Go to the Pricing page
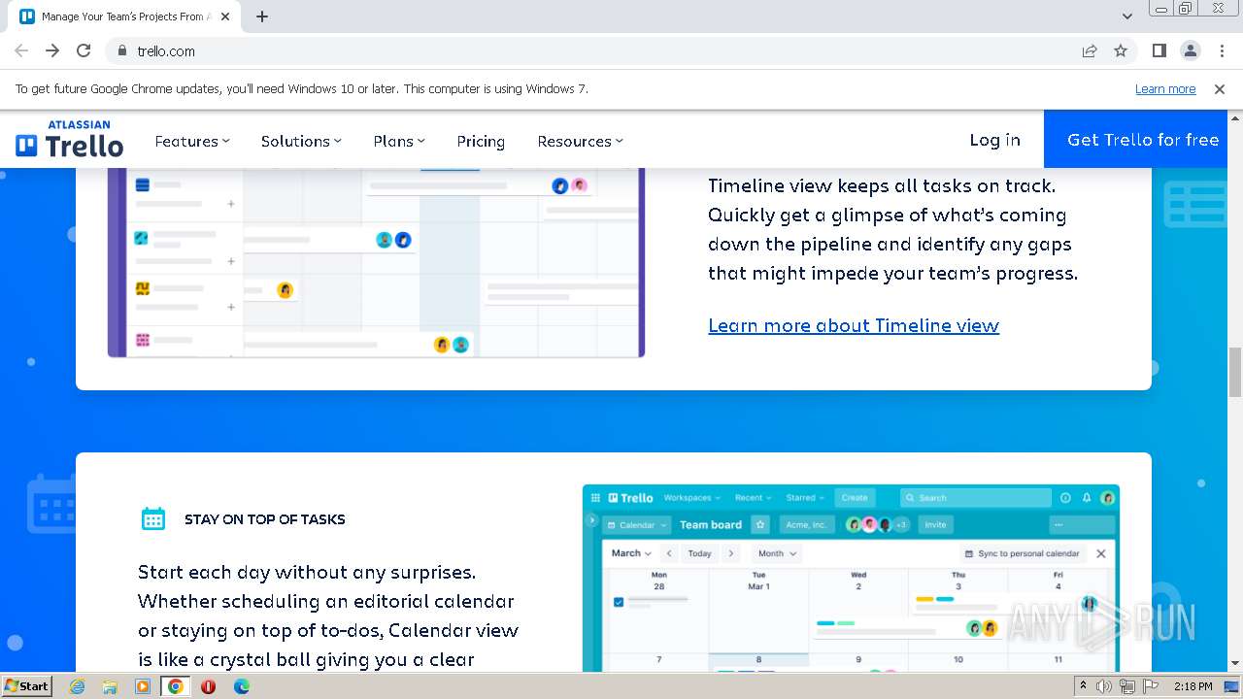The height and width of the screenshot is (699, 1243). point(481,141)
